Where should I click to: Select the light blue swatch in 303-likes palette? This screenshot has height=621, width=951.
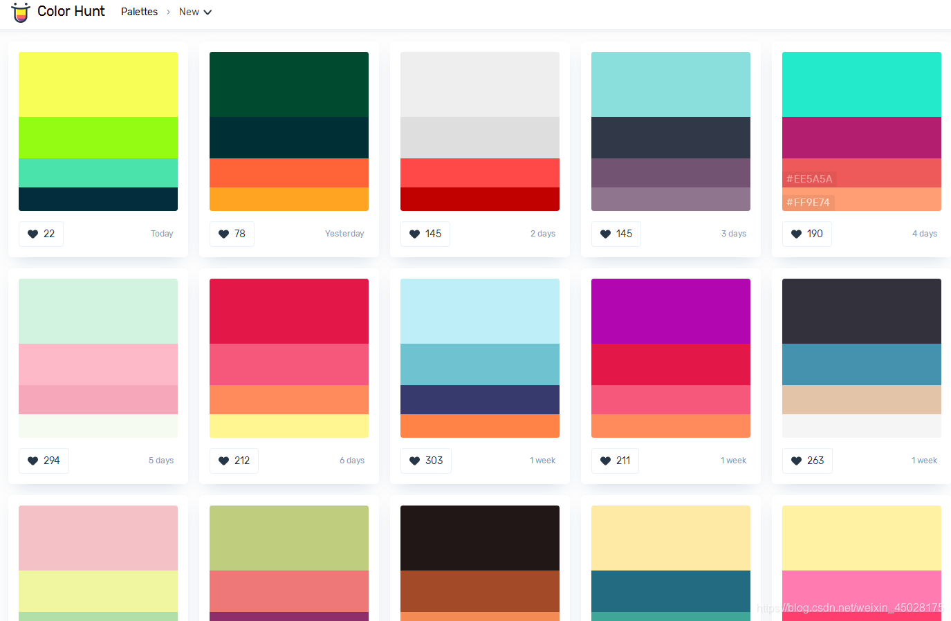[x=480, y=311]
